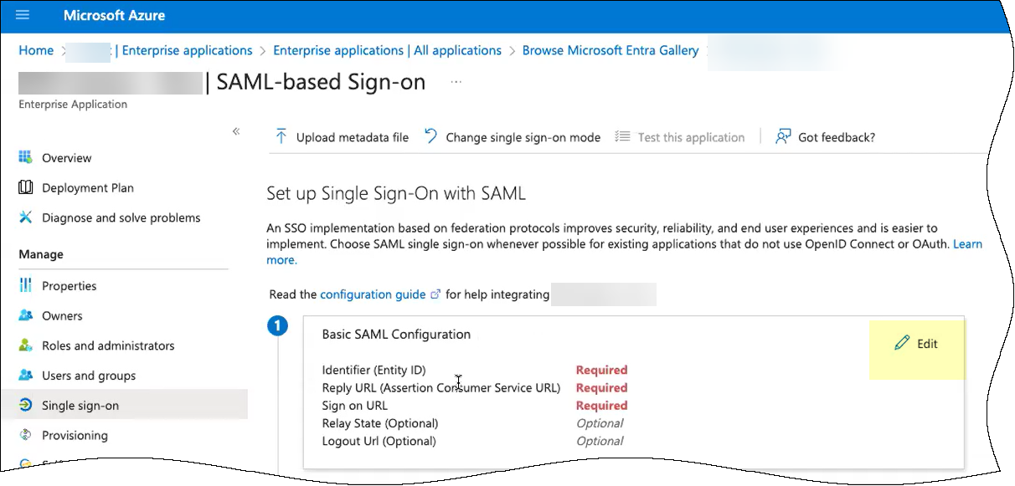Open the configuration guide link

click(x=373, y=294)
